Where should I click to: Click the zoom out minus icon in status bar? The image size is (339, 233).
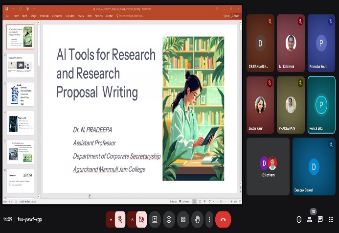tap(214, 201)
